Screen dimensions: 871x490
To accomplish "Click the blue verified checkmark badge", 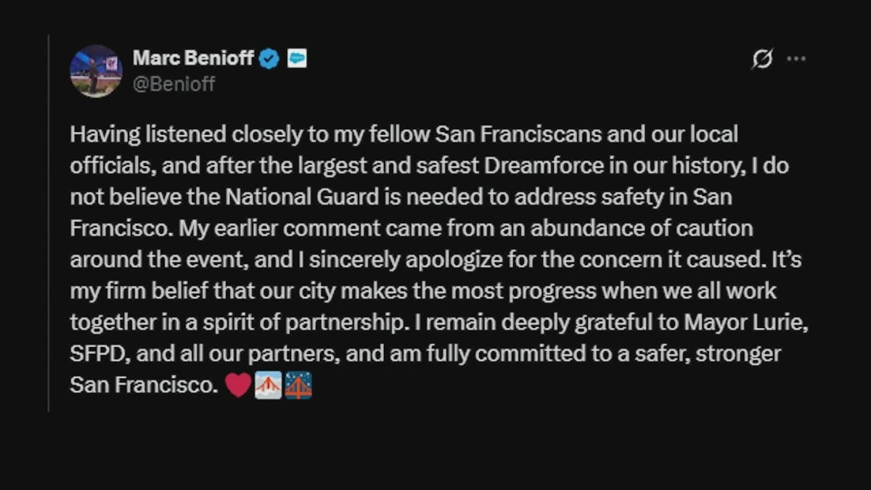I will point(269,59).
